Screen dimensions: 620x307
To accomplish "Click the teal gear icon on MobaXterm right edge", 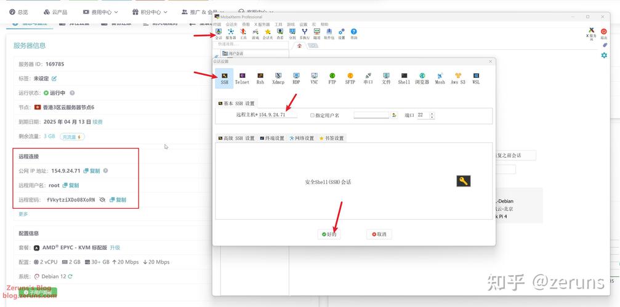I will pos(604,56).
